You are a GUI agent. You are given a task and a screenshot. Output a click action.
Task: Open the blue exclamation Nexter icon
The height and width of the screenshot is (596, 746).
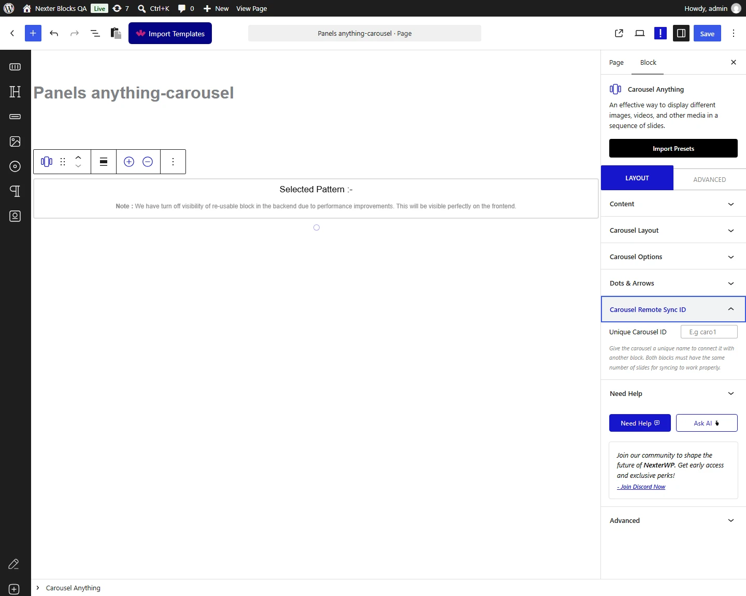[x=661, y=33]
